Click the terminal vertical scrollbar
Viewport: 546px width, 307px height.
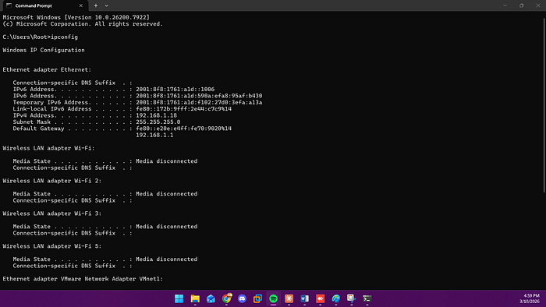(x=544, y=104)
